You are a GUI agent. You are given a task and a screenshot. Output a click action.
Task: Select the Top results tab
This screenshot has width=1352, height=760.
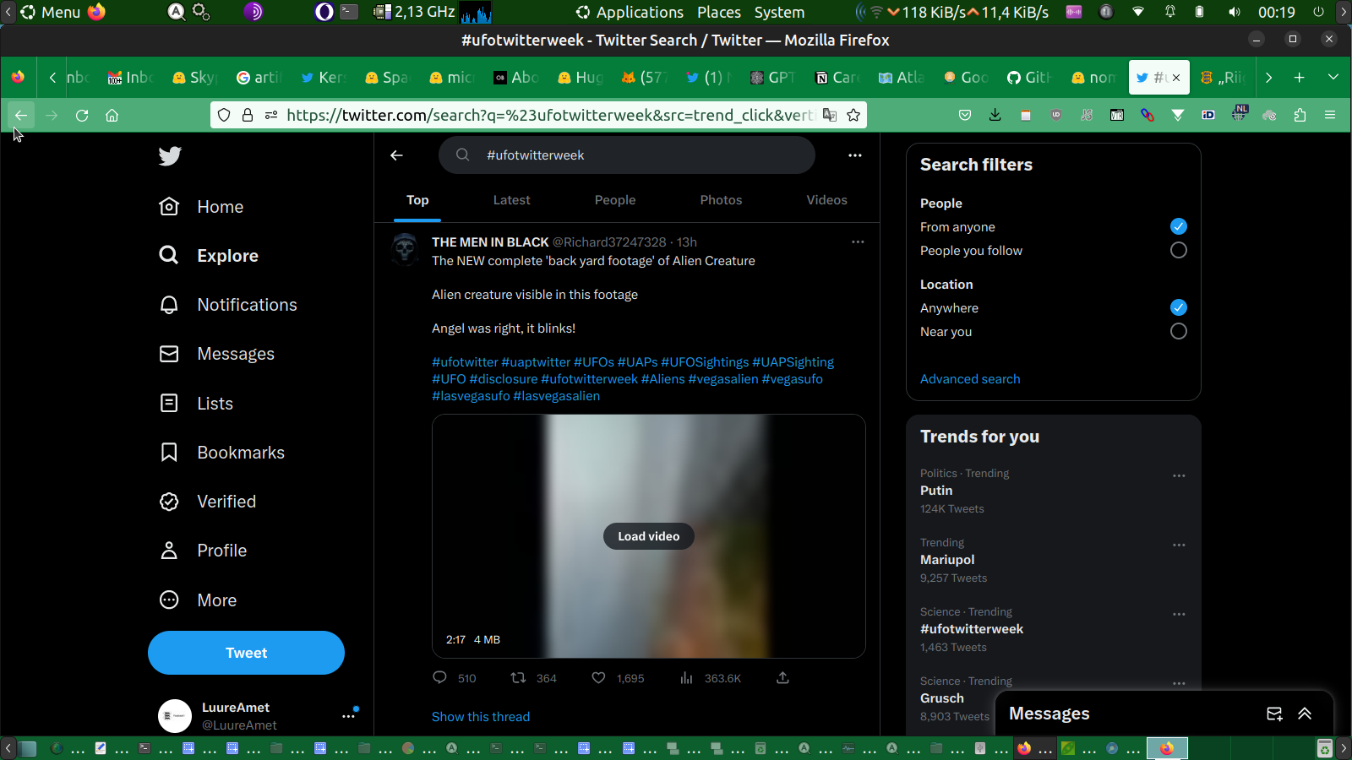417,200
